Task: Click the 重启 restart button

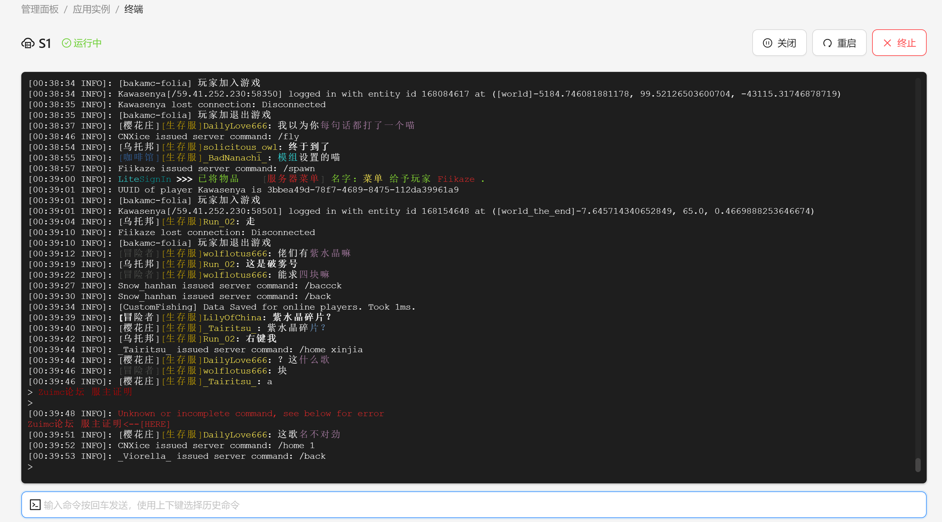Action: 839,43
